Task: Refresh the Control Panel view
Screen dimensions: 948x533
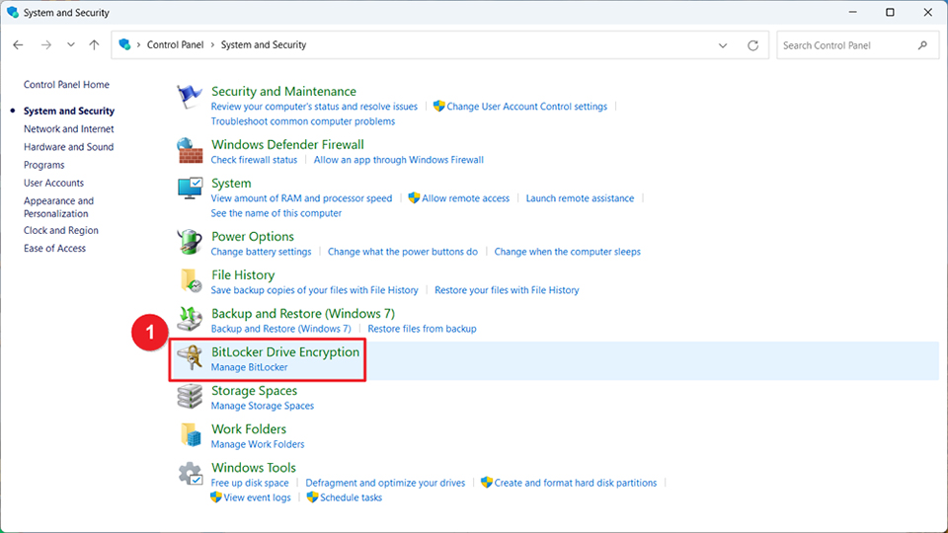Action: pyautogui.click(x=753, y=45)
